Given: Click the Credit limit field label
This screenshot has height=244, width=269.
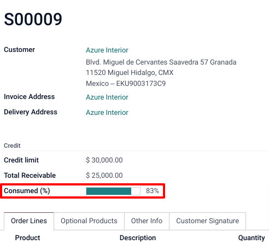Looking at the screenshot, I should 21,160.
